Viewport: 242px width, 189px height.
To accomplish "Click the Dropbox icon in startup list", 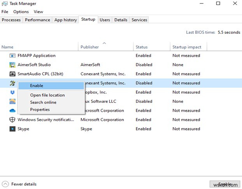I will click(12, 92).
